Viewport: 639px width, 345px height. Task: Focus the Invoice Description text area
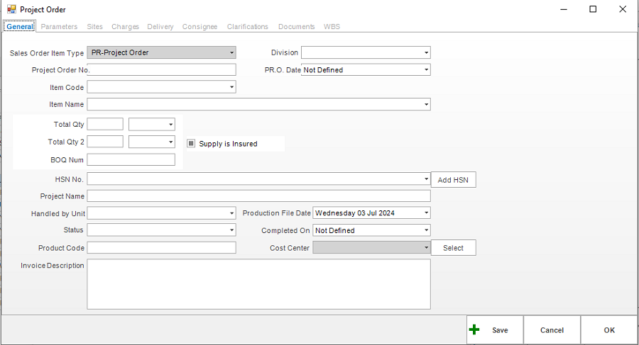[258, 284]
